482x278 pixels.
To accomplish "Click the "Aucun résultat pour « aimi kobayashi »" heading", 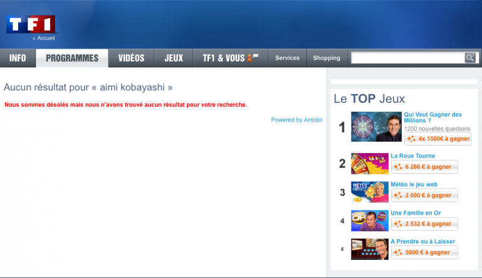I will pyautogui.click(x=88, y=87).
